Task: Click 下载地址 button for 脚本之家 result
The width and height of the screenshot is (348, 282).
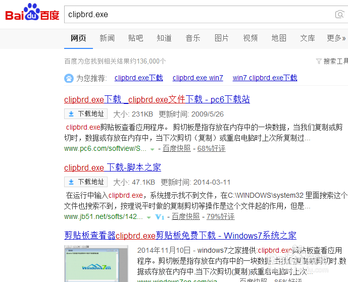Action: click(x=86, y=182)
